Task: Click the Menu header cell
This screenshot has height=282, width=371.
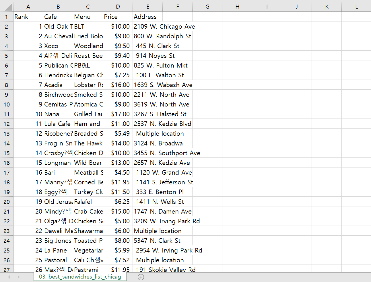Action: [88, 17]
